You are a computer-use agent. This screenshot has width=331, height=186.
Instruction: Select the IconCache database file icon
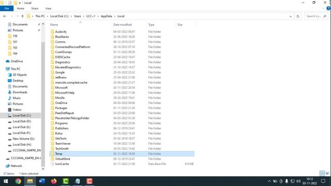(52, 164)
